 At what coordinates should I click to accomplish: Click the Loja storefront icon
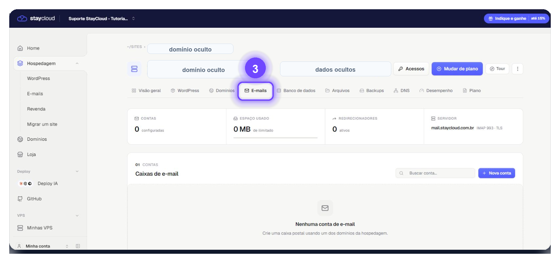click(x=20, y=155)
